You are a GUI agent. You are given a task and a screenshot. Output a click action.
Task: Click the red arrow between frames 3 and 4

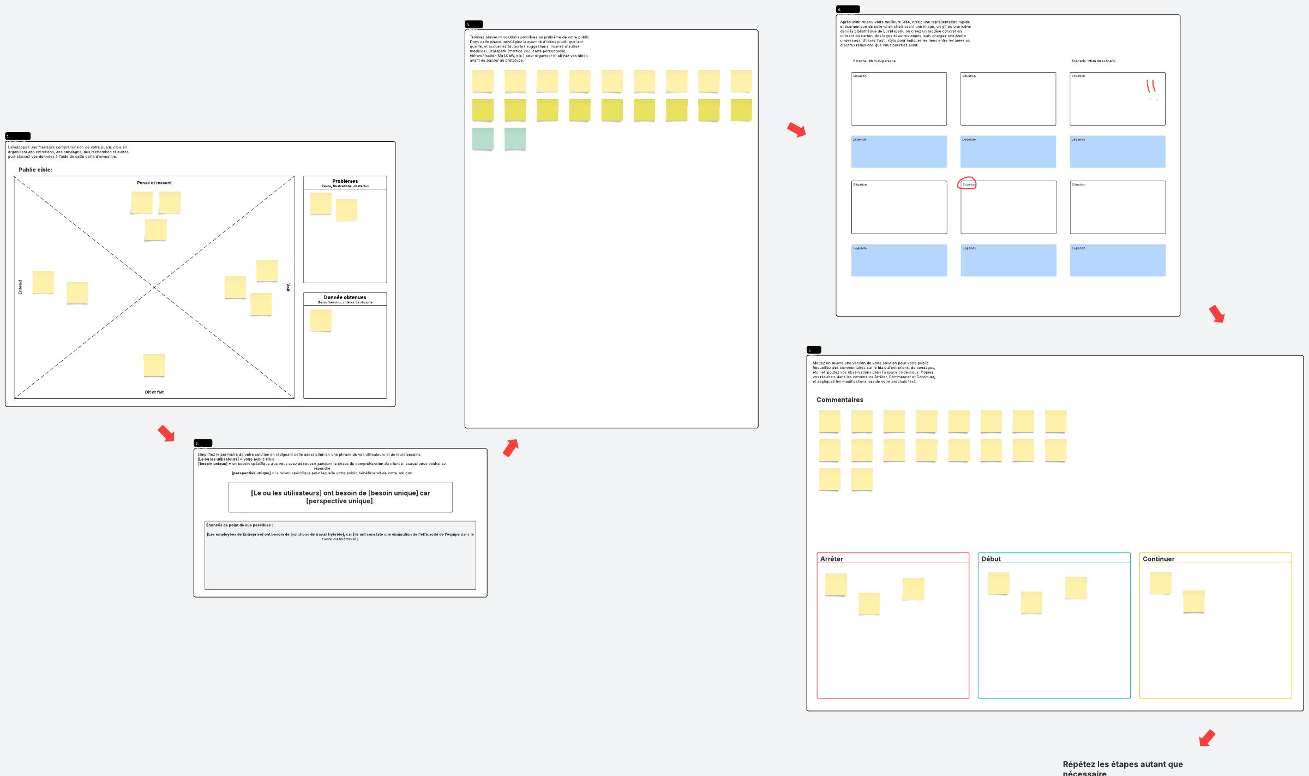[x=796, y=130]
